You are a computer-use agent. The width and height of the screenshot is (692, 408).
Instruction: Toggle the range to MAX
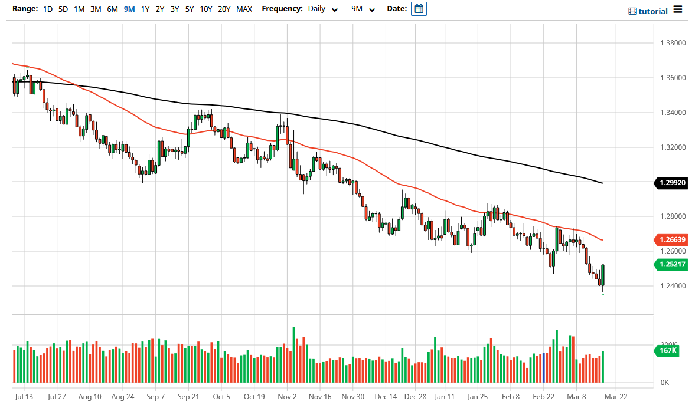point(244,9)
